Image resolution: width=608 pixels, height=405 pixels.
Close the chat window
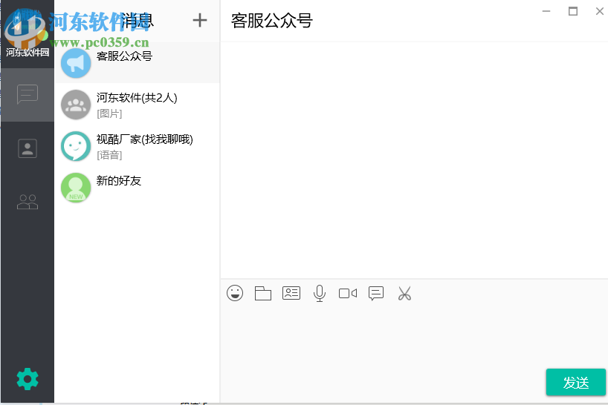pos(600,11)
